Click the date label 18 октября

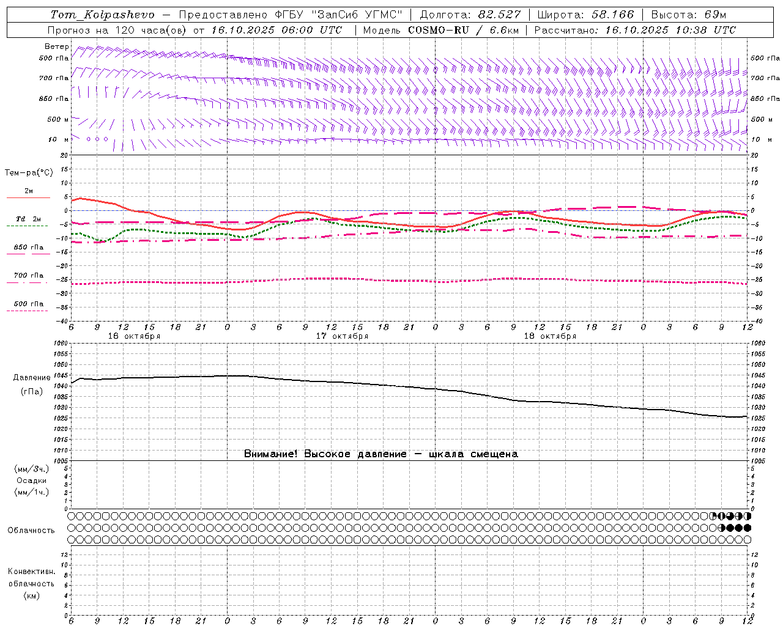(x=550, y=336)
